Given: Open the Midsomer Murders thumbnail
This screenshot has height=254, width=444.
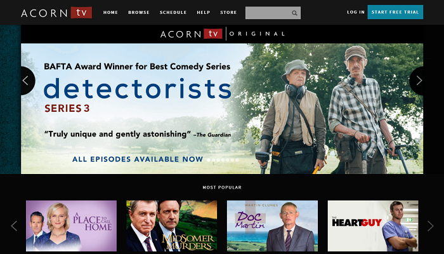Looking at the screenshot, I should click(x=172, y=225).
